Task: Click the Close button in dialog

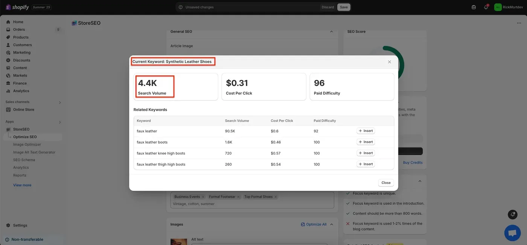Action: click(x=386, y=183)
